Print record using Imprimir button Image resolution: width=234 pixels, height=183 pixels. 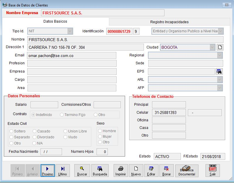[x=121, y=171]
